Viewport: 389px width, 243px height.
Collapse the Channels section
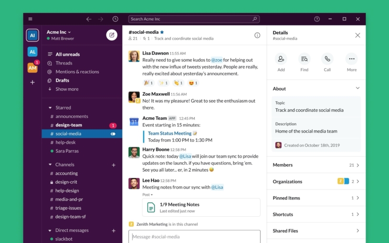point(50,165)
